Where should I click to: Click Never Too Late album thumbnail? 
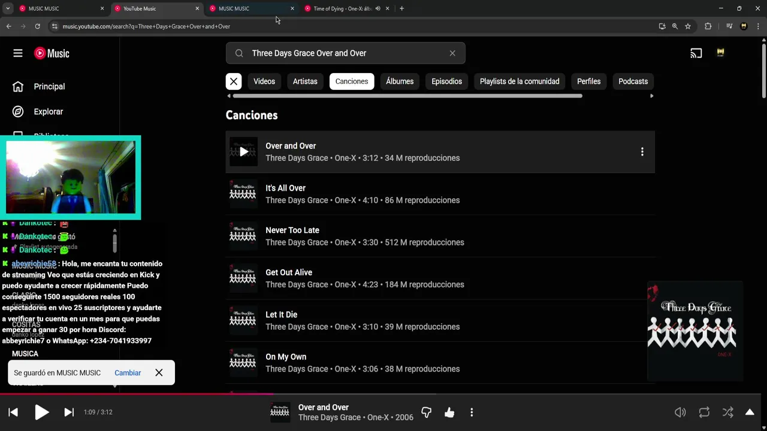pyautogui.click(x=243, y=236)
